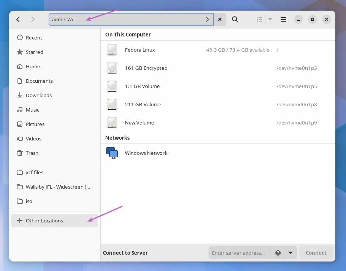346x271 pixels.
Task: Go forward with the right arrow button
Action: [x=33, y=19]
